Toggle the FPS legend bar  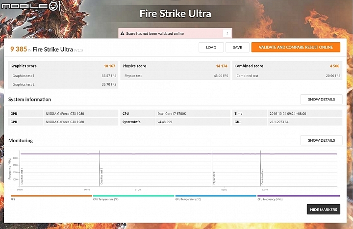tap(51, 196)
